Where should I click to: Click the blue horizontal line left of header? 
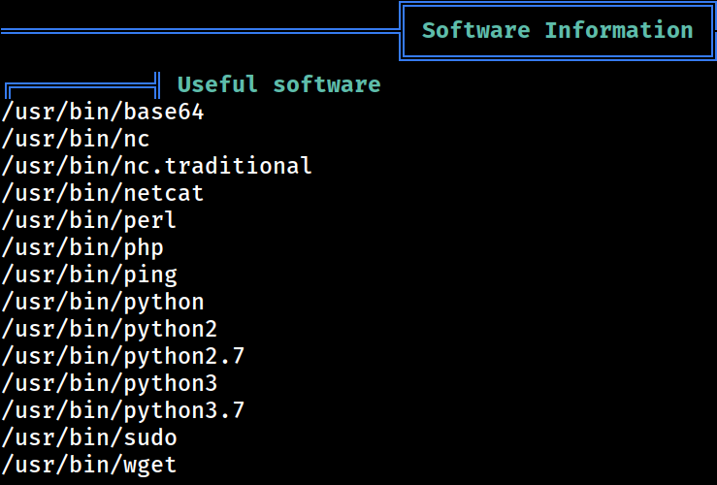click(200, 31)
